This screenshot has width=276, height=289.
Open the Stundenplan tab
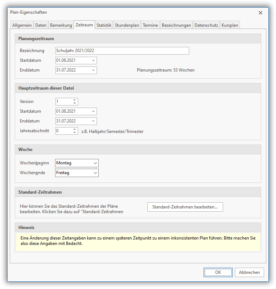(127, 25)
